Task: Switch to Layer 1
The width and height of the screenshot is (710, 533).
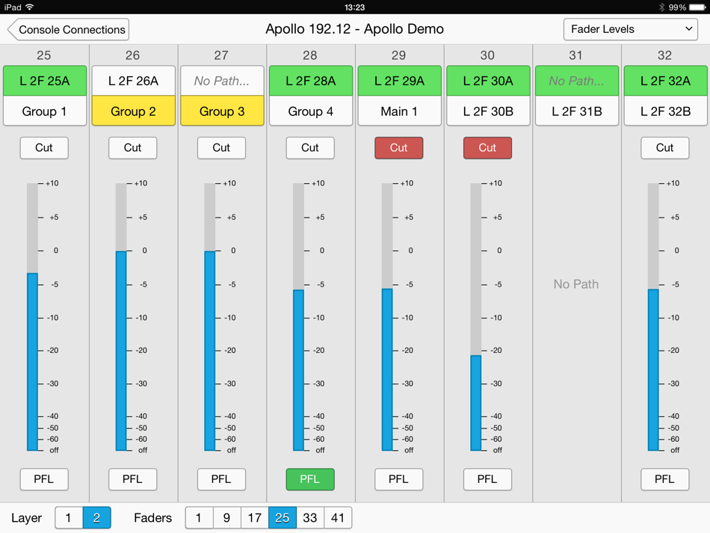Action: tap(69, 517)
